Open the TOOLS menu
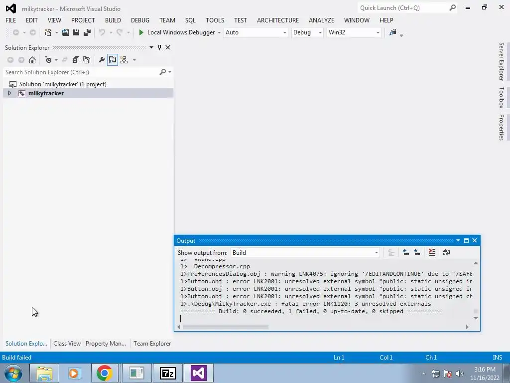This screenshot has width=510, height=383. (215, 20)
